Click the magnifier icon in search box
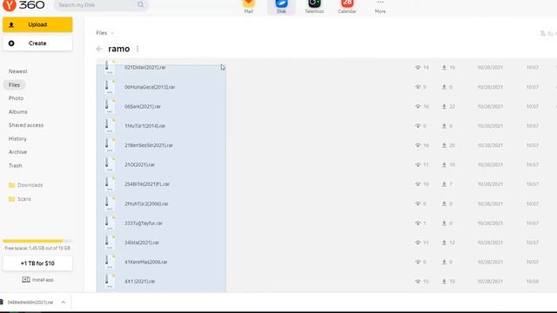Screen dimensions: 557x313 pyautogui.click(x=141, y=5)
